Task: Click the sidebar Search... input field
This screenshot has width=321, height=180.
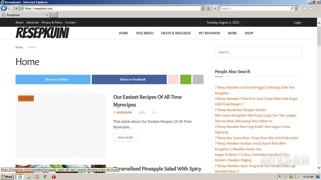Action: pos(258,52)
